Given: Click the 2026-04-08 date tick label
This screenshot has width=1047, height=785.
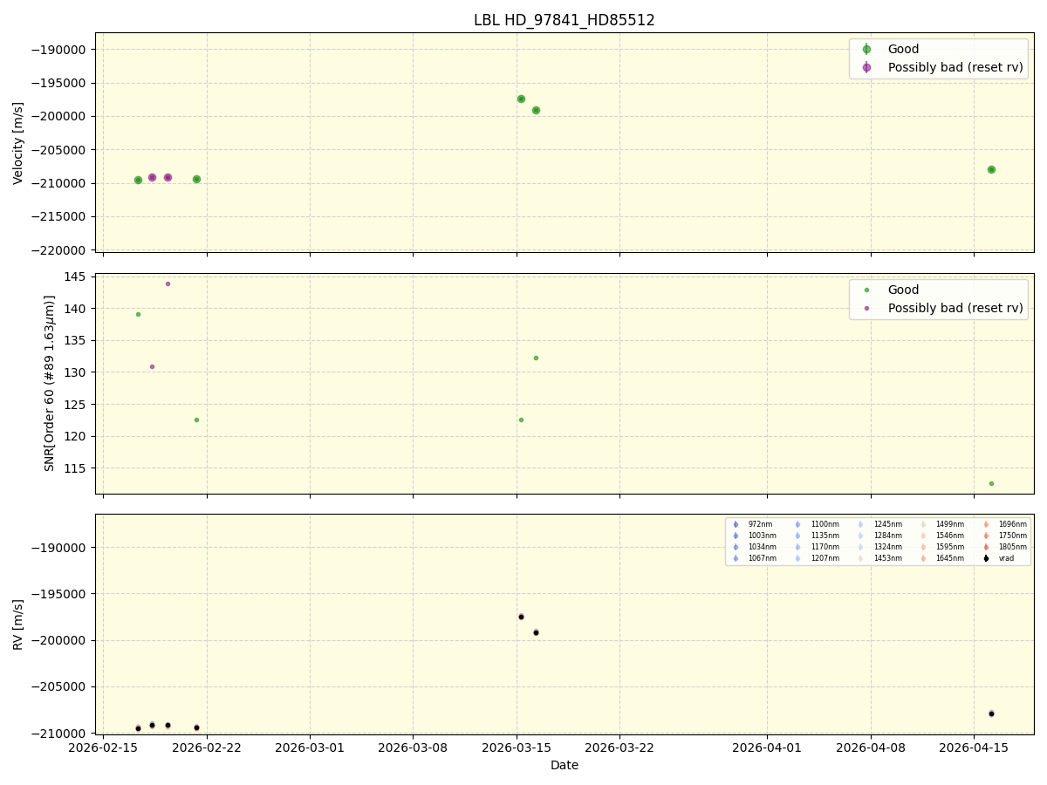Looking at the screenshot, I should click(x=871, y=747).
